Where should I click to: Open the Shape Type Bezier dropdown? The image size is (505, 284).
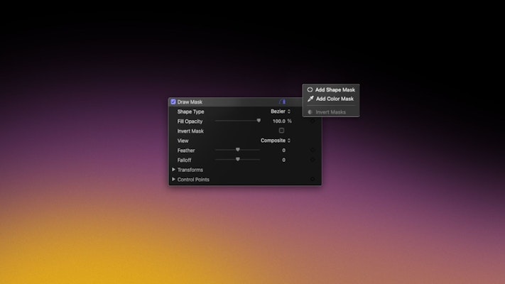[281, 111]
